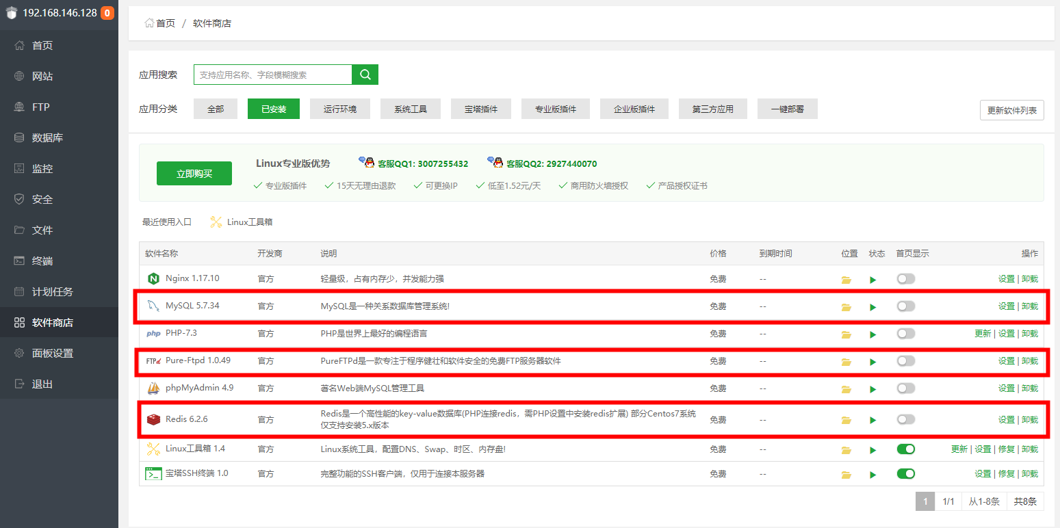
Task: Open the Redis 6.2.6 folder location icon
Action: (846, 420)
